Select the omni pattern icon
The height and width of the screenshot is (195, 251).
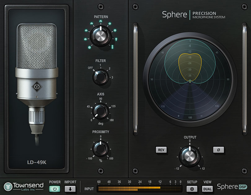(x=89, y=47)
